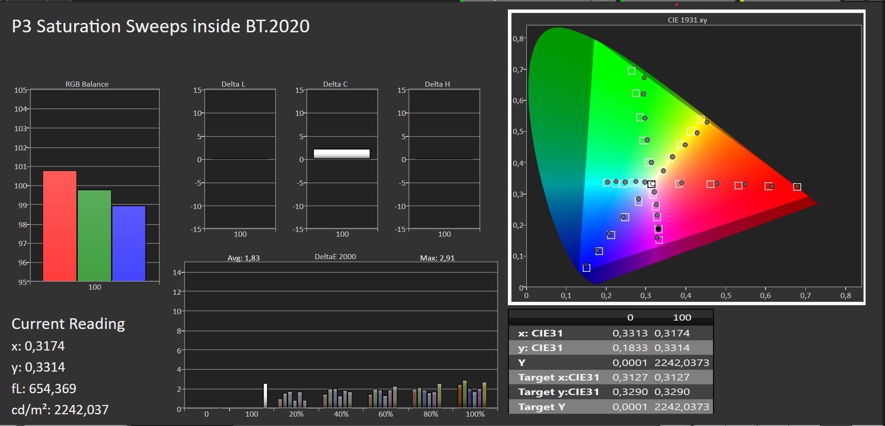The width and height of the screenshot is (885, 426).
Task: Select the x: CIE31 row label
Action: click(540, 333)
